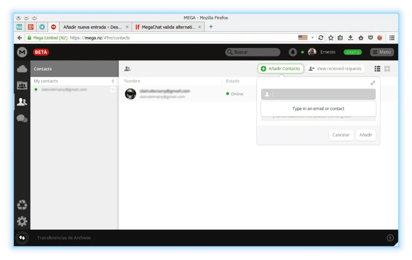
Task: Cancel the add contact dialog
Action: coord(341,135)
